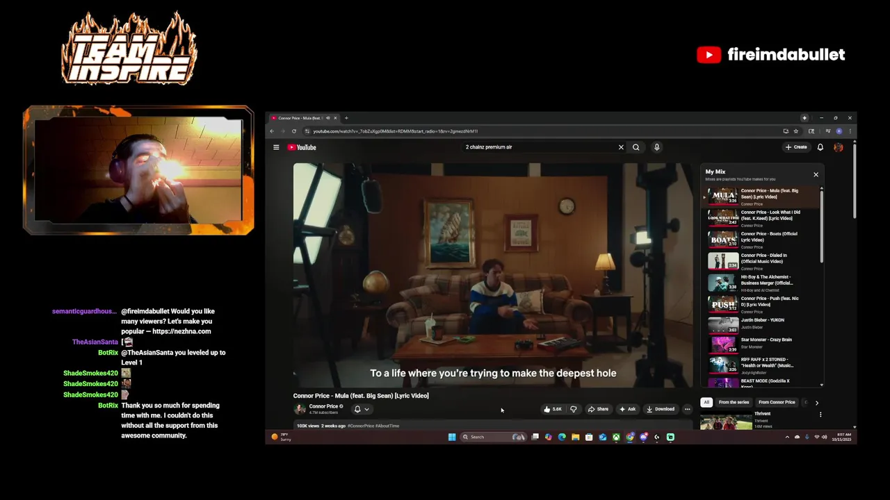Select the "All" filter chip
This screenshot has height=500, width=890.
pyautogui.click(x=706, y=402)
